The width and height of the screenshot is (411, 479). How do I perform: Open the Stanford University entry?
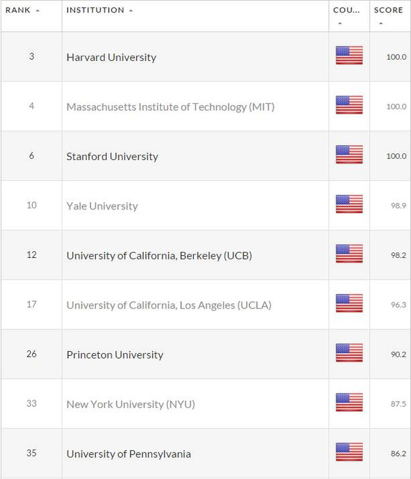(x=112, y=157)
